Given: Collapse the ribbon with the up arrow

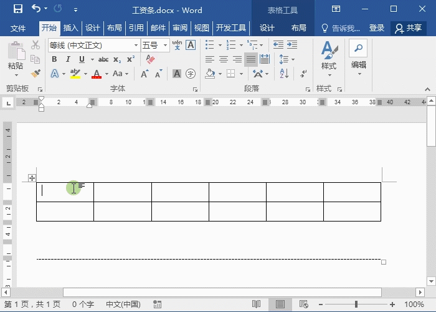Looking at the screenshot, I should point(427,89).
